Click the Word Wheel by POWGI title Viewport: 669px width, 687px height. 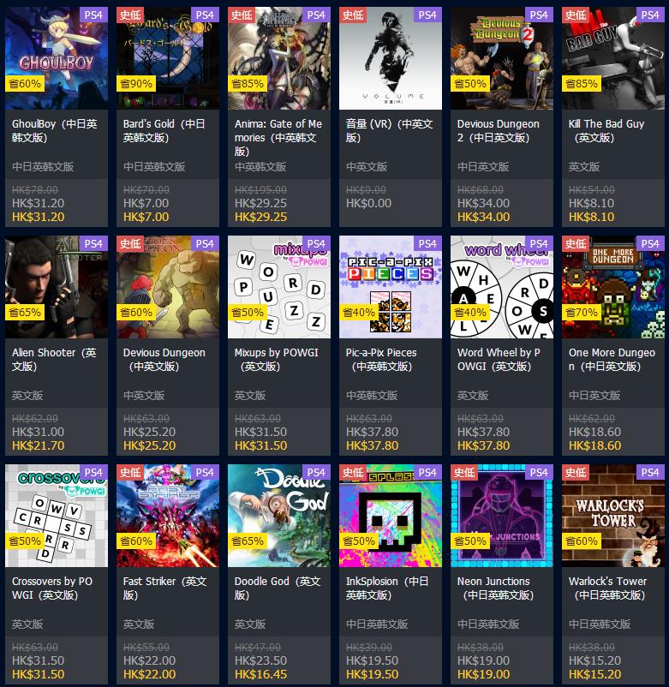(499, 359)
